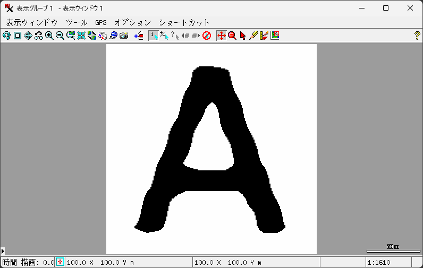Image resolution: width=423 pixels, height=268 pixels.
Task: Click the camera snapshot icon
Action: [124, 36]
